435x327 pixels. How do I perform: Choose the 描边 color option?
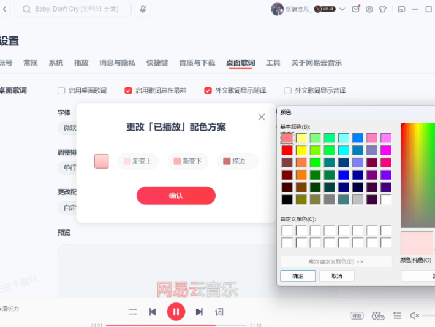pos(238,161)
